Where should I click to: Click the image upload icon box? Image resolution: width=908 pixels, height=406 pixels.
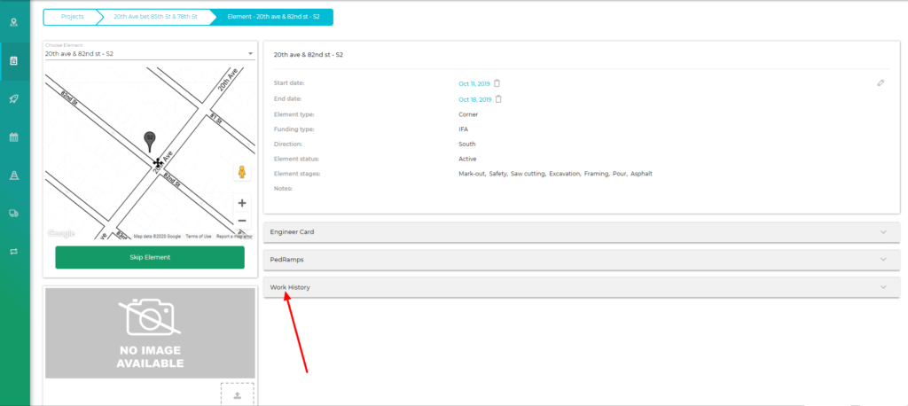pos(237,394)
